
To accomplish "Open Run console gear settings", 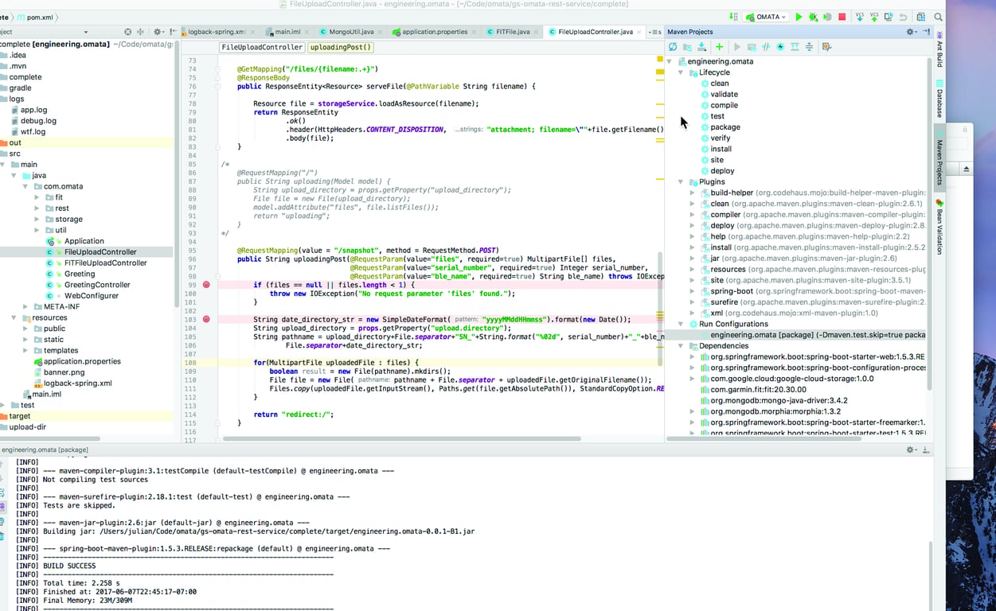I will 912,449.
